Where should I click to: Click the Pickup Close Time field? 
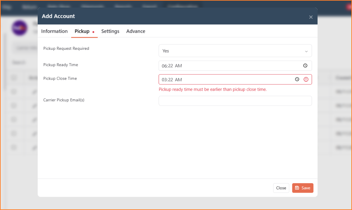(235, 79)
